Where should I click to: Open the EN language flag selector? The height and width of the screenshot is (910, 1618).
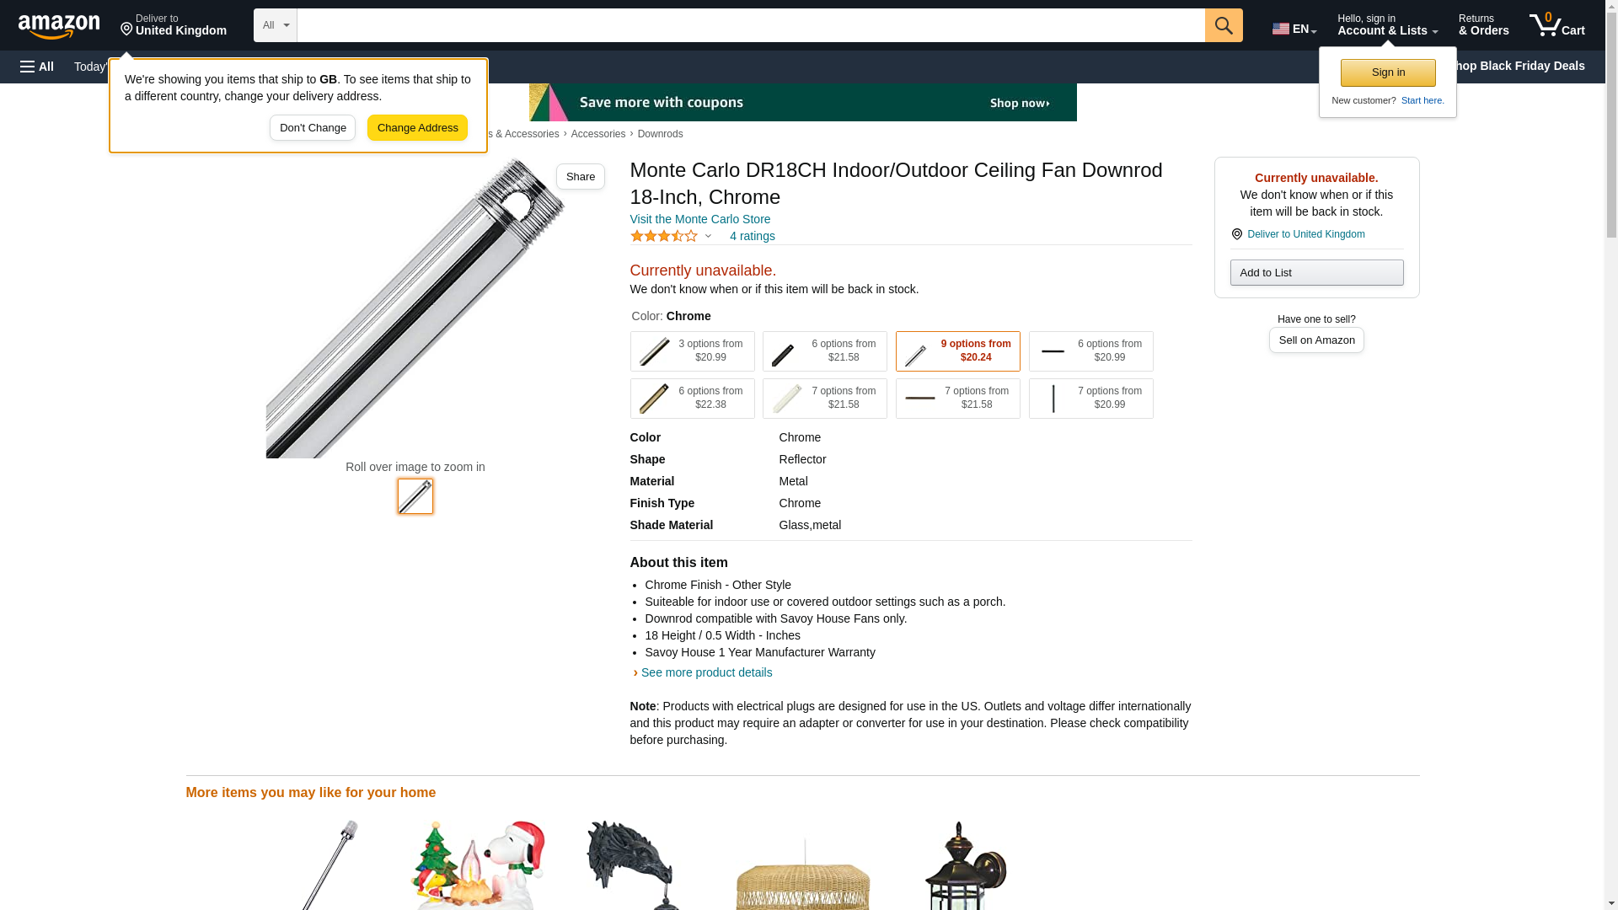[x=1294, y=29]
